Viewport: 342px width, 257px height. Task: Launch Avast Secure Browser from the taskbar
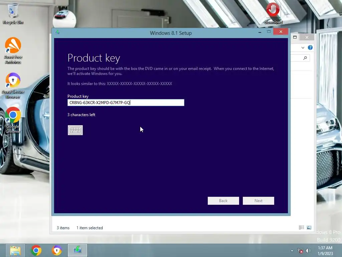tap(57, 250)
